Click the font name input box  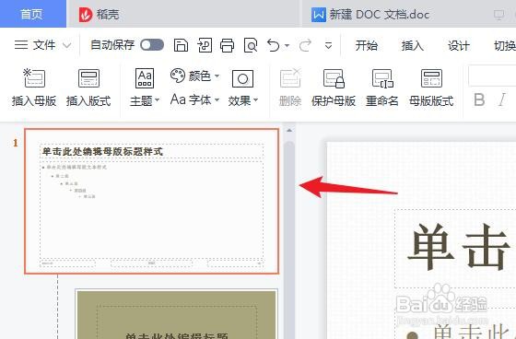pos(492,76)
